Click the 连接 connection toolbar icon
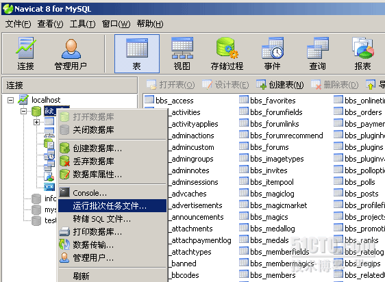385x282 pixels. click(26, 54)
